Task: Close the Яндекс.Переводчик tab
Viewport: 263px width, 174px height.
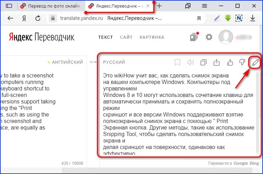Action: pyautogui.click(x=148, y=6)
